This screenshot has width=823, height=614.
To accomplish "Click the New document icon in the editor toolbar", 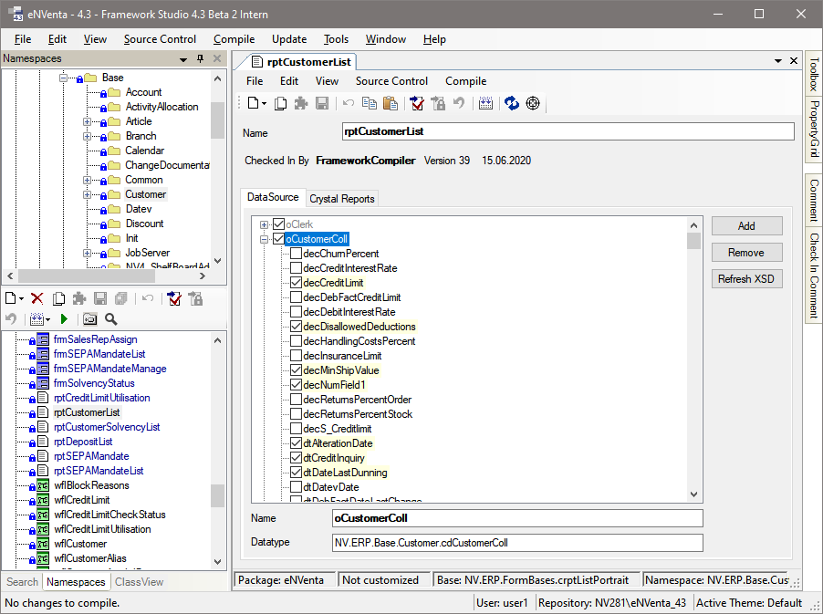I will pyautogui.click(x=254, y=103).
